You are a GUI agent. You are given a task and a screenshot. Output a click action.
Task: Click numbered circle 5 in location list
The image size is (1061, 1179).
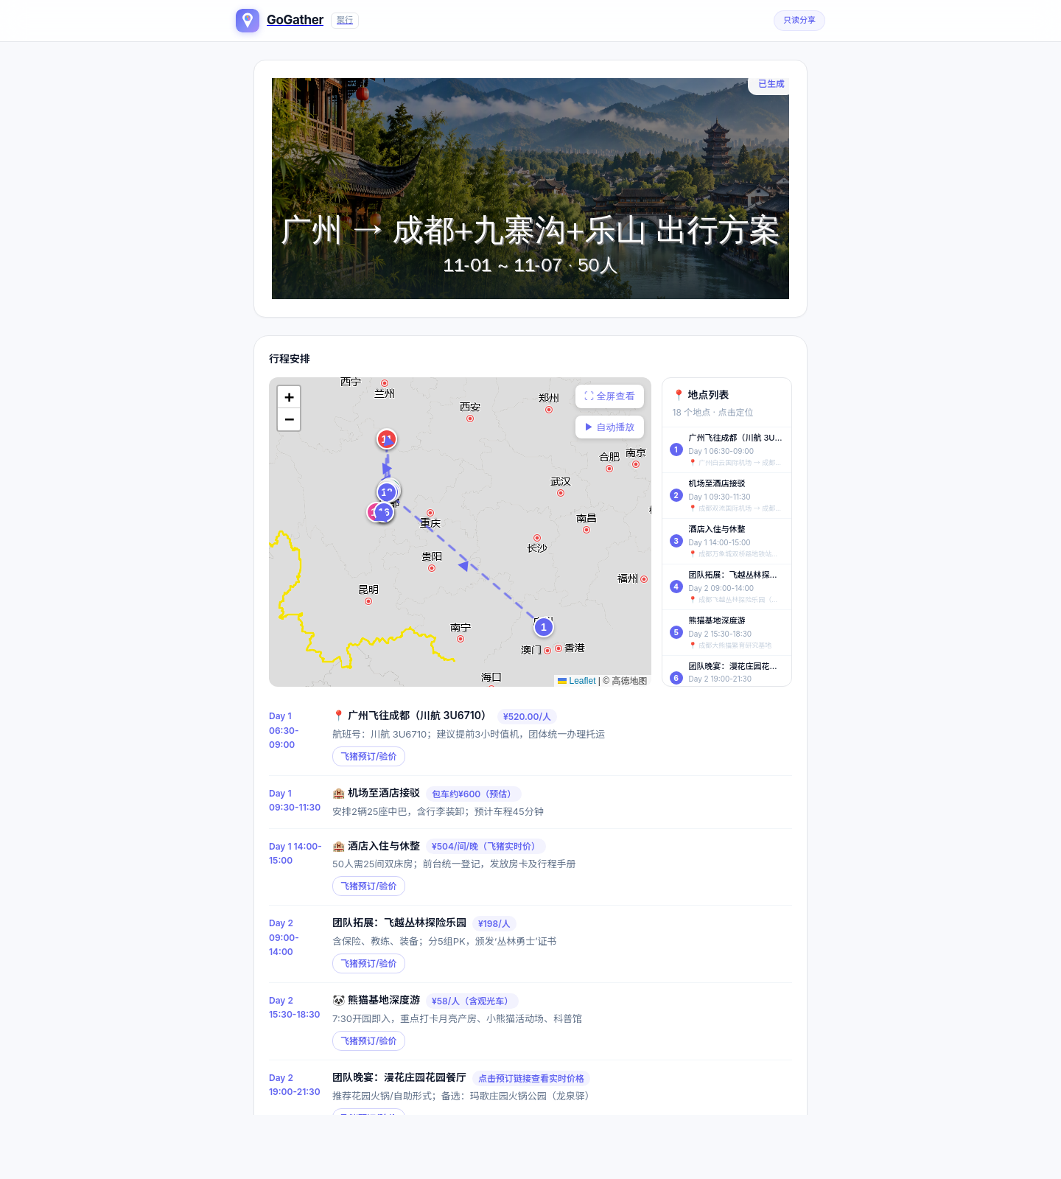click(676, 632)
